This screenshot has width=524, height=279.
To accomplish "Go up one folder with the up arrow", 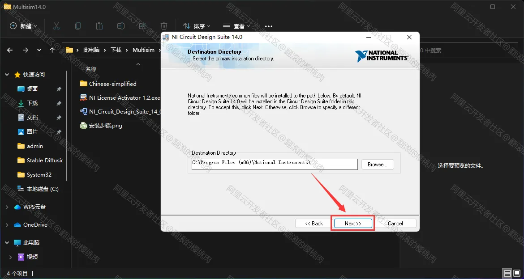I will 52,50.
